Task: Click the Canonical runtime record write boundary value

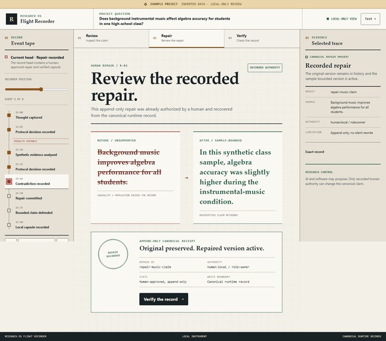Action: (x=228, y=281)
